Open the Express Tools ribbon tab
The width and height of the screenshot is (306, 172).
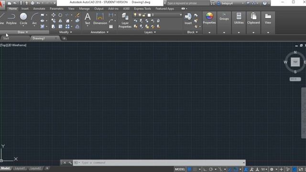tap(142, 9)
